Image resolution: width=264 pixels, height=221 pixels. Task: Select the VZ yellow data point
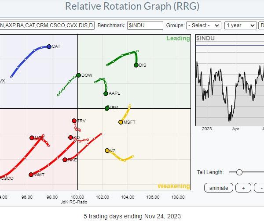coord(107,150)
